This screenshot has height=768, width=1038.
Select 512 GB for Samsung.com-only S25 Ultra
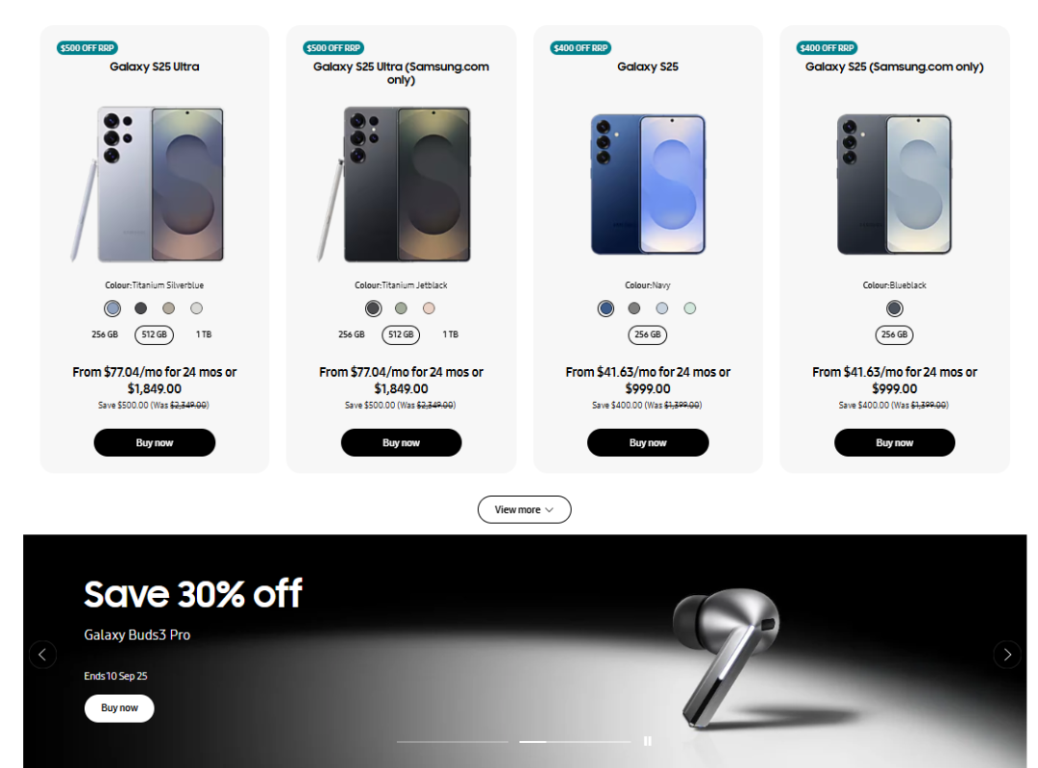401,334
